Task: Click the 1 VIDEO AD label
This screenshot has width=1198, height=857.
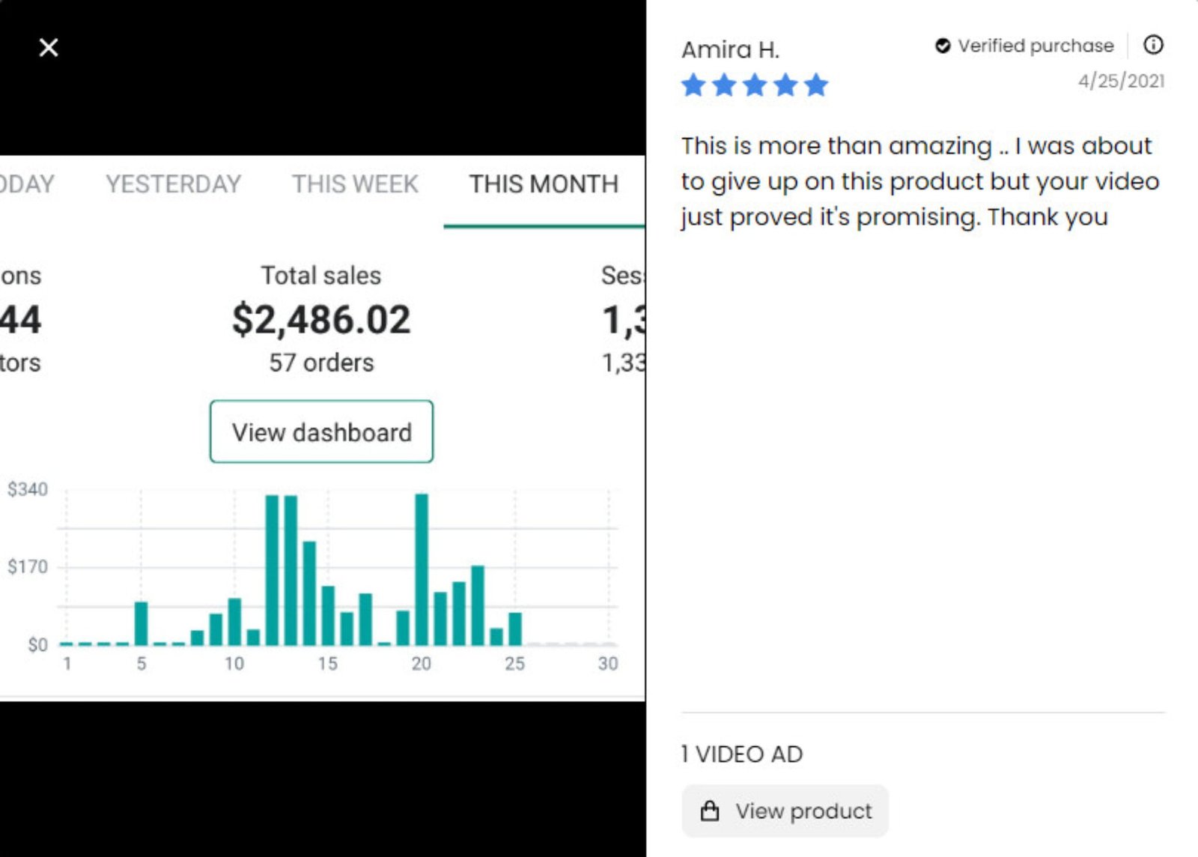Action: pyautogui.click(x=741, y=754)
